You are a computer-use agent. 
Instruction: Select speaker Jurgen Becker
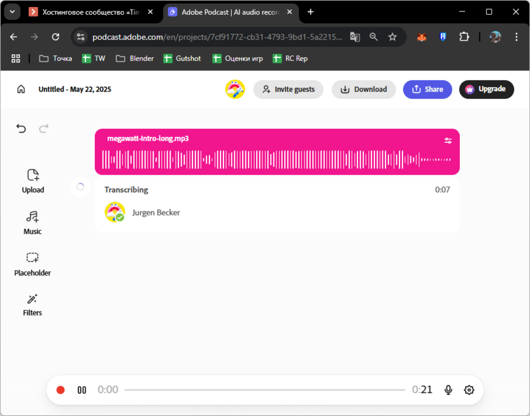(156, 213)
